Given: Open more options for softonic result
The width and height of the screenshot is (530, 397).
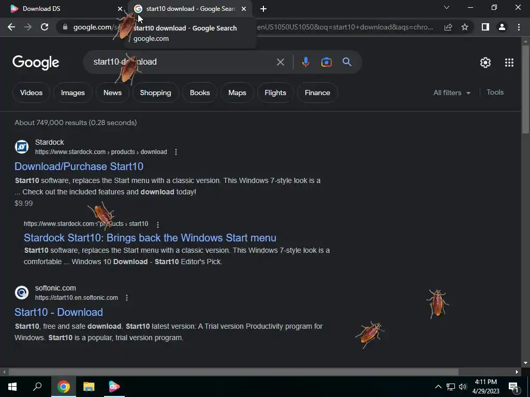Looking at the screenshot, I should pyautogui.click(x=126, y=298).
